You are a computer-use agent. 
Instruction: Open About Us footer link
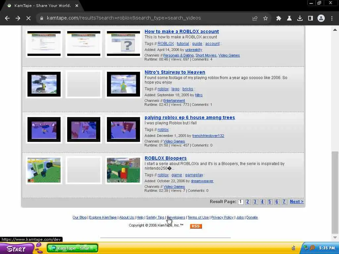coord(126,218)
